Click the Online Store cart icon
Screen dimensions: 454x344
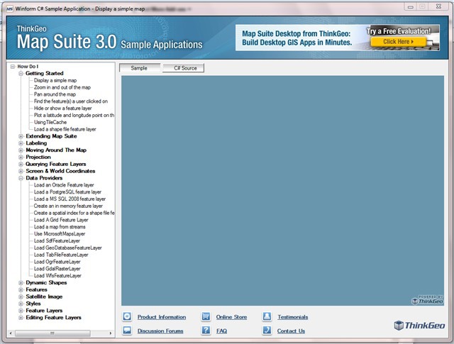tap(206, 316)
